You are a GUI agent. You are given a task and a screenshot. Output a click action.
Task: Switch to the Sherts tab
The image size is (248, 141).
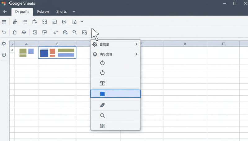tap(61, 12)
